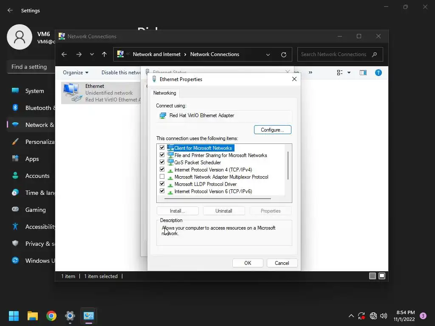Screen dimensions: 435x326
Task: Select Internet Protocol Version 4 (TCP/IPv4) item
Action: 213,170
